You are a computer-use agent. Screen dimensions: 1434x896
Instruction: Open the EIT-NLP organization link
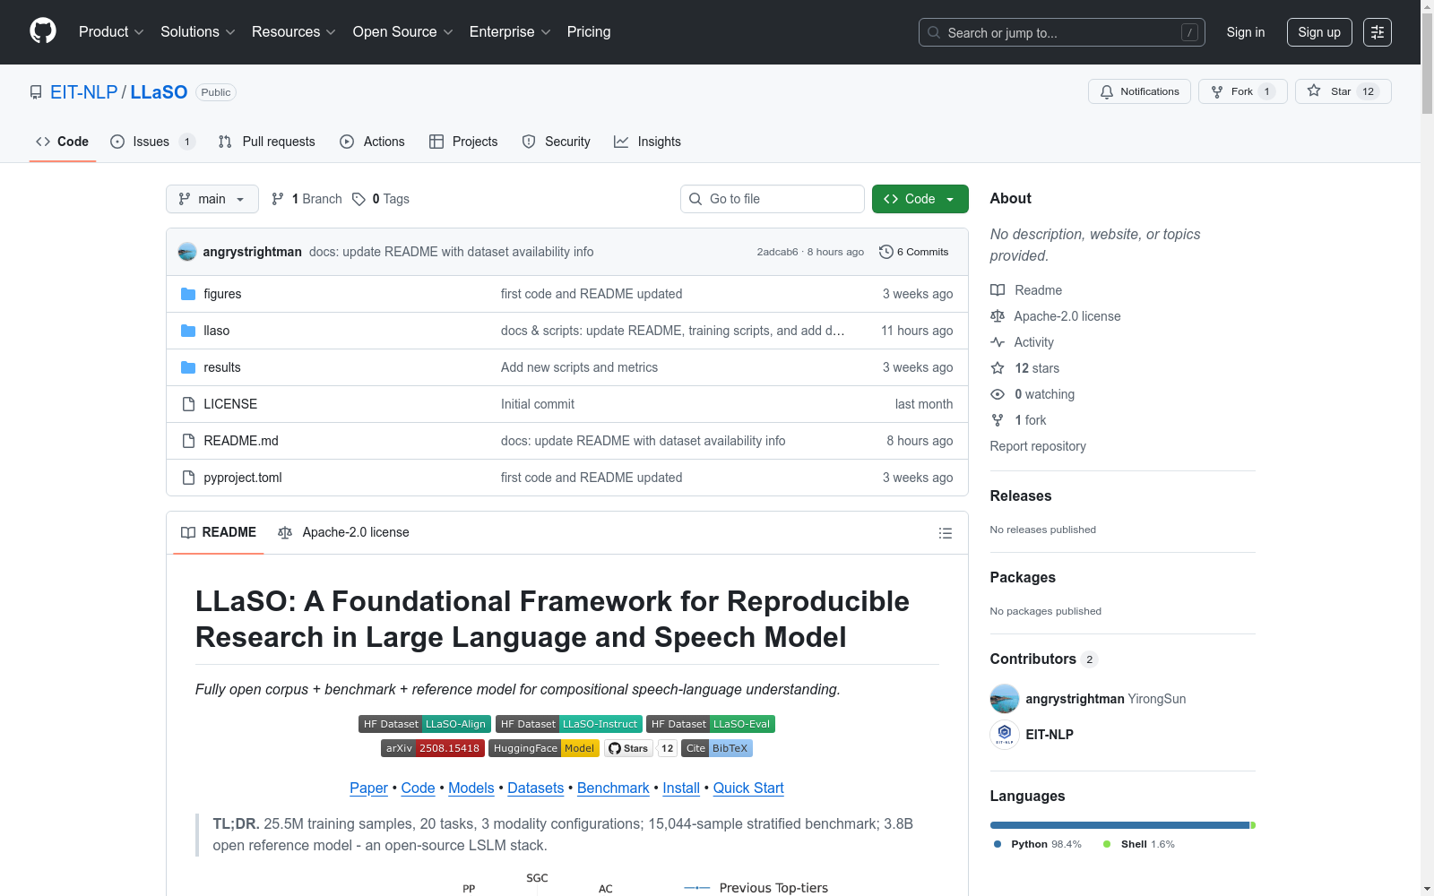(x=84, y=92)
